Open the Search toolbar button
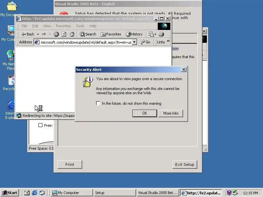Viewport: 263px width, 197px height. [88, 34]
